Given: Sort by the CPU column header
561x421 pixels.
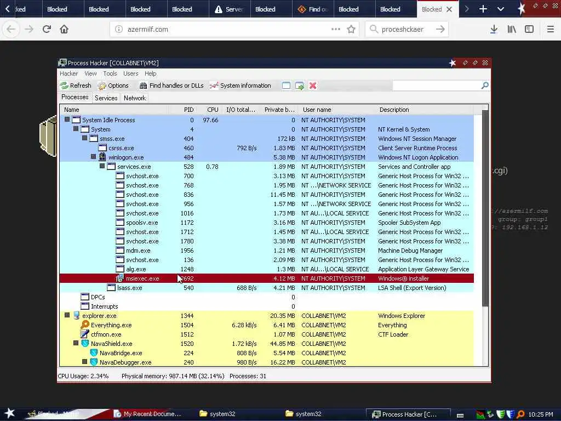Looking at the screenshot, I should coord(208,110).
